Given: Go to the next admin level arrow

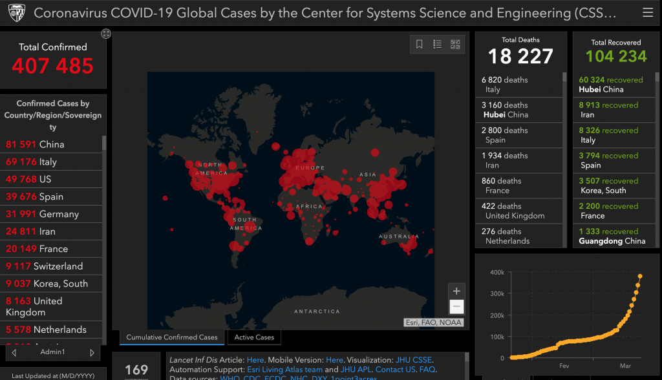Looking at the screenshot, I should (x=92, y=352).
